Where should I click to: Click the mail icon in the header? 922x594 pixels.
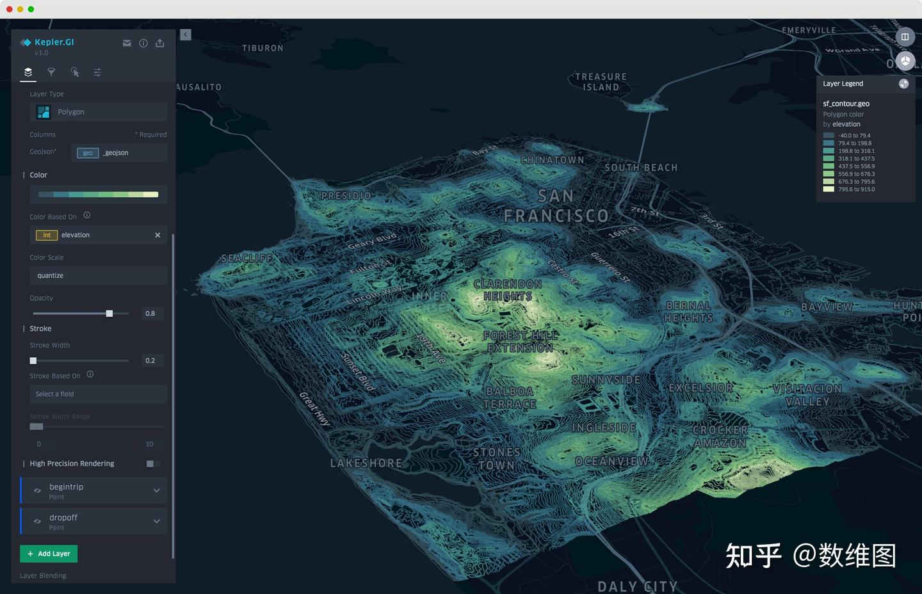tap(127, 43)
